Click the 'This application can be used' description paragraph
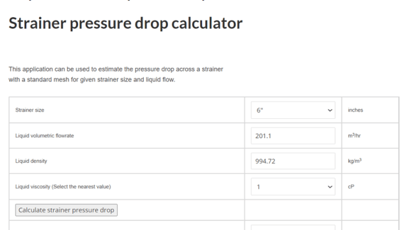Viewport: 409px width, 230px height. [116, 74]
